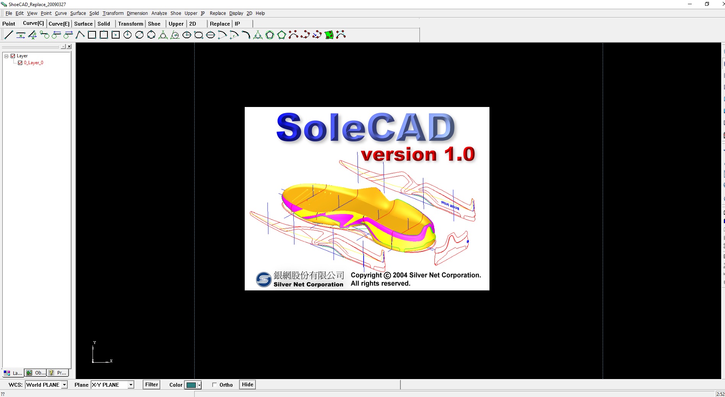Viewport: 725px width, 397px height.
Task: Switch to the Ob... tab below the layer panel
Action: tap(36, 373)
